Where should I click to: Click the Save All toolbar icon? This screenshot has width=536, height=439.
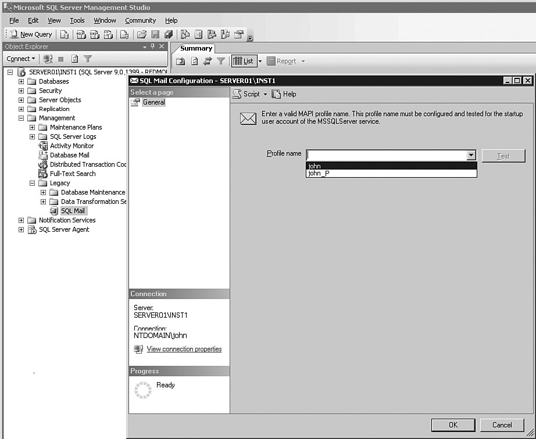(169, 34)
